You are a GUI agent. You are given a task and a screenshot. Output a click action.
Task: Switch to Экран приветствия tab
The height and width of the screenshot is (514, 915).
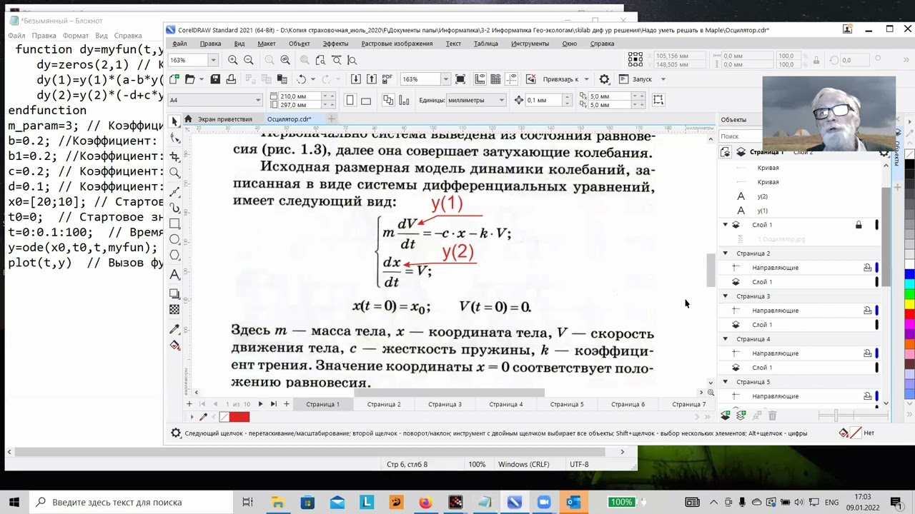pyautogui.click(x=224, y=119)
